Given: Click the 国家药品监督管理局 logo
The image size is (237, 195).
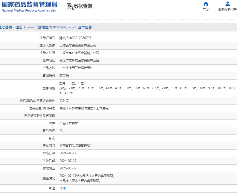Looking at the screenshot, I should 30,5.
